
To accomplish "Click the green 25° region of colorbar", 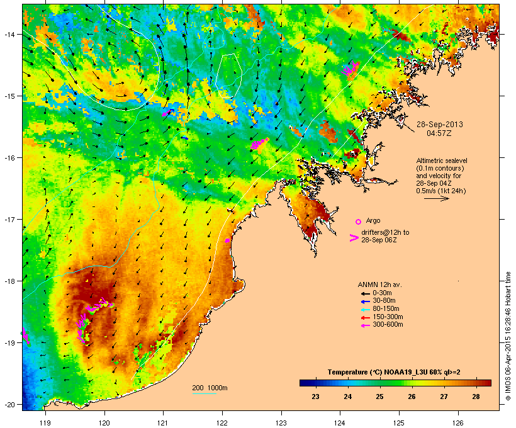I will pyautogui.click(x=379, y=383).
